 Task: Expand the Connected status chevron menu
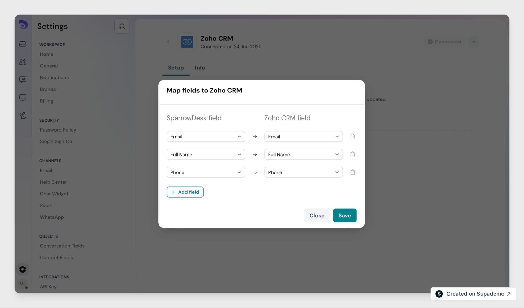click(x=474, y=42)
